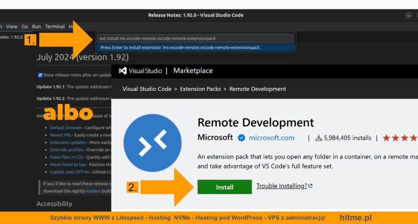Viewport: 418px width, 224px height.
Task: Go to Visual Studio Code breadcrumb
Action: click(x=147, y=89)
